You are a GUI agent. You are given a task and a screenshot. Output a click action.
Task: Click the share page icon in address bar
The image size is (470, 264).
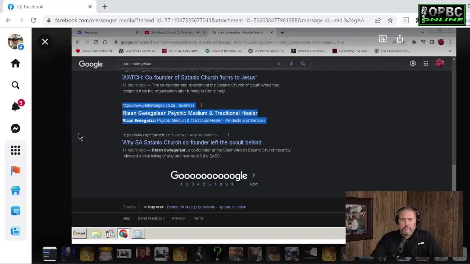click(x=377, y=20)
